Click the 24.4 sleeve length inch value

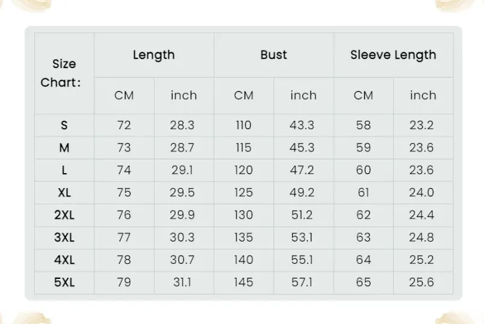(421, 215)
